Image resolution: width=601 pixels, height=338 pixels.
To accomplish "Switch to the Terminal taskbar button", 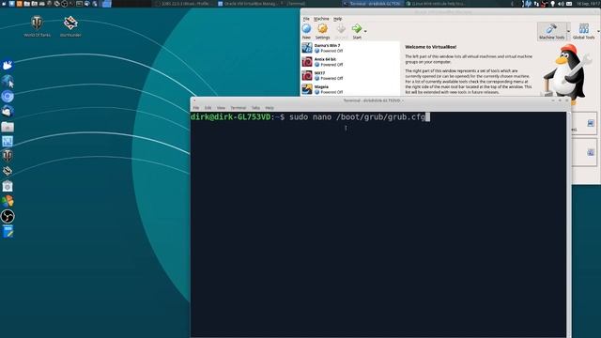I will click(x=373, y=4).
